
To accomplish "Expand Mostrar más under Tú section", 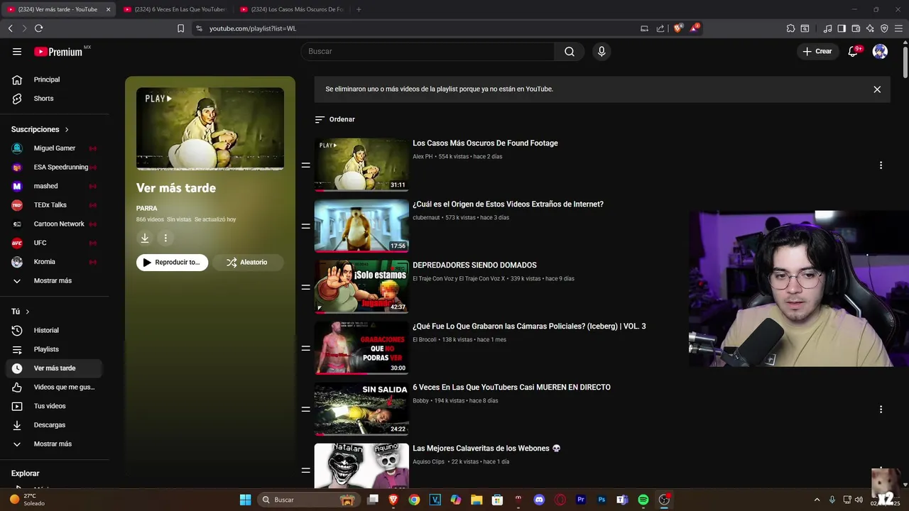I will pos(54,444).
